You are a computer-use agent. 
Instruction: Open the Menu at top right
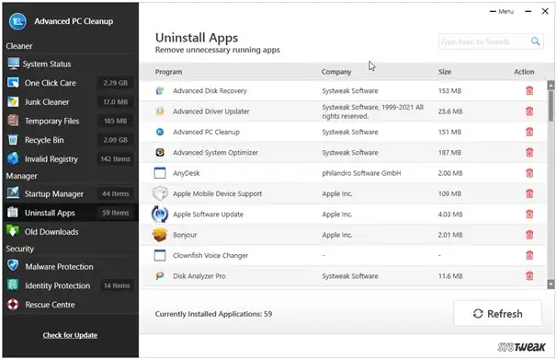502,12
